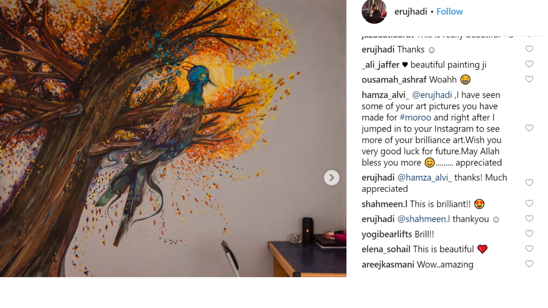Open @shahmeen.l mention in reply
This screenshot has width=548, height=308.
[424, 219]
